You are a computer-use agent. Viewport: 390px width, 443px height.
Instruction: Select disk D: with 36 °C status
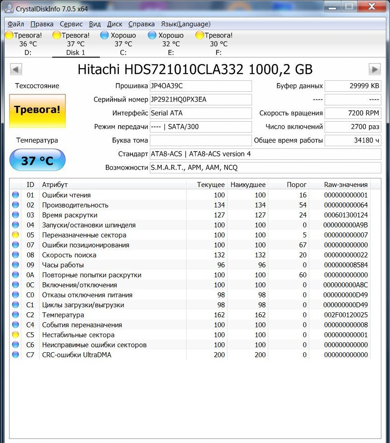[x=28, y=44]
